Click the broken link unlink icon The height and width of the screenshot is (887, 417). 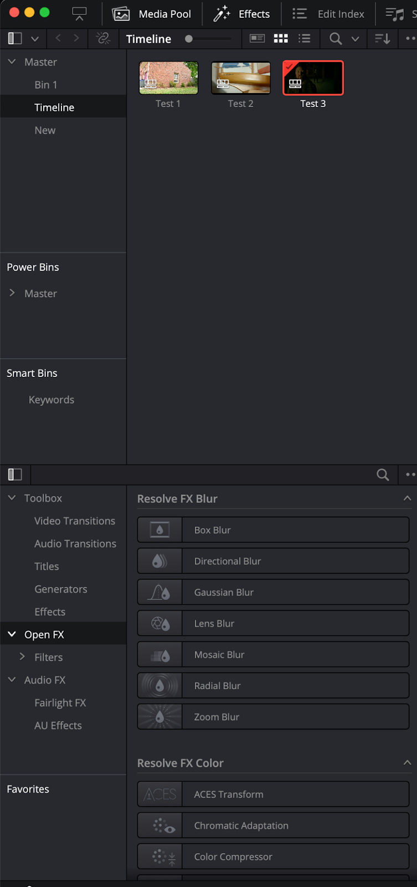[104, 39]
